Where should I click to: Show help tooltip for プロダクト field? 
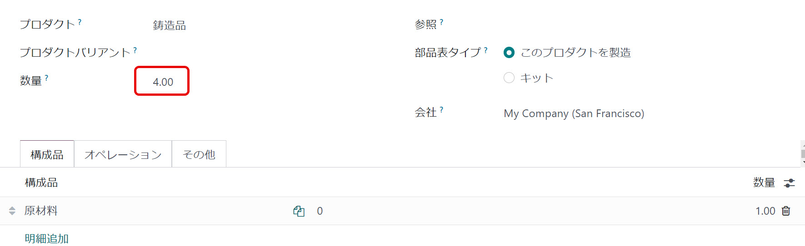(80, 22)
